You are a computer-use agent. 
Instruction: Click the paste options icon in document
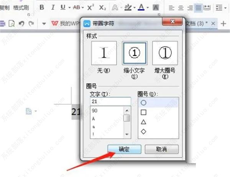point(29,111)
